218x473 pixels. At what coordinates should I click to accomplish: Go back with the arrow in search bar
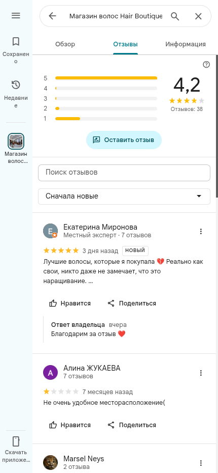pos(52,16)
